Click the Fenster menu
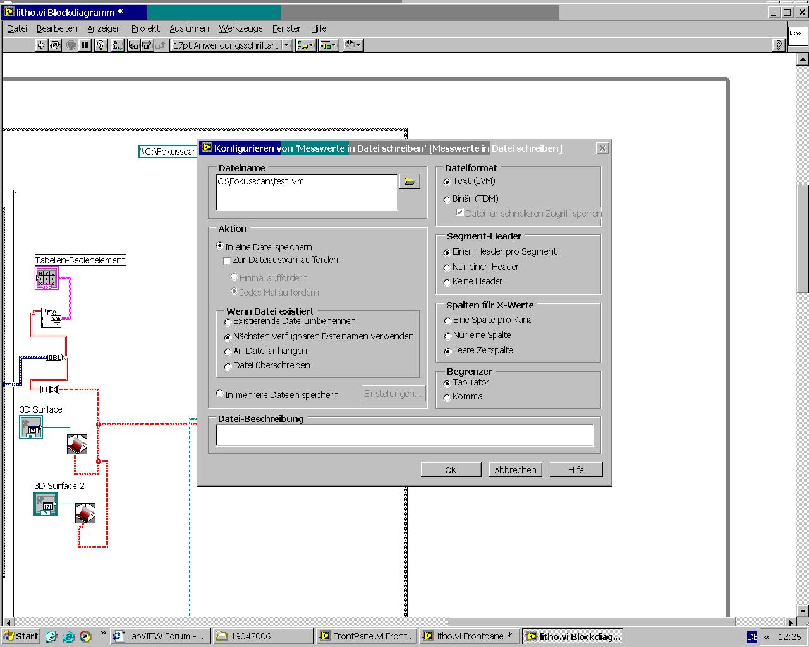This screenshot has height=647, width=809. [x=286, y=28]
